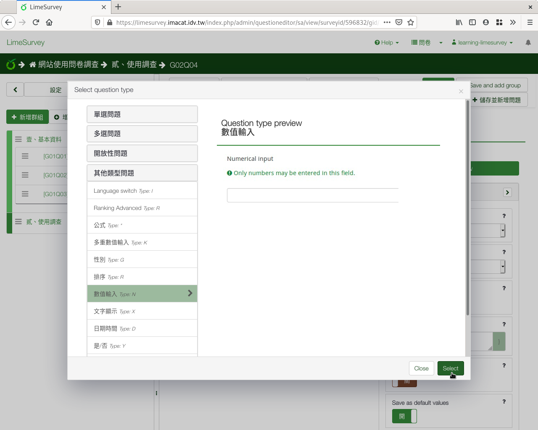Open page actions three-dot icon
Screen dimensions: 538x430
[387, 22]
